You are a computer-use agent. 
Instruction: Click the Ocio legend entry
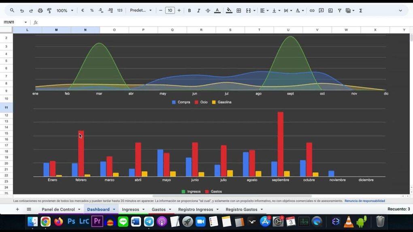(x=201, y=102)
